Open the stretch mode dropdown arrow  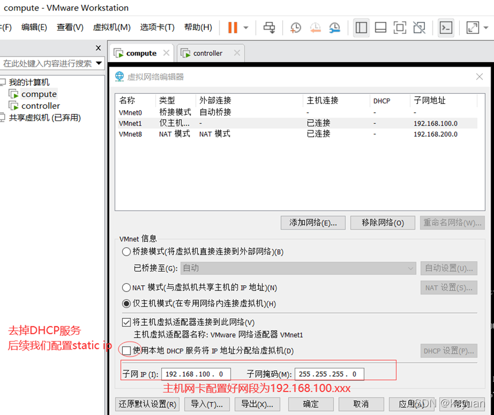[486, 28]
